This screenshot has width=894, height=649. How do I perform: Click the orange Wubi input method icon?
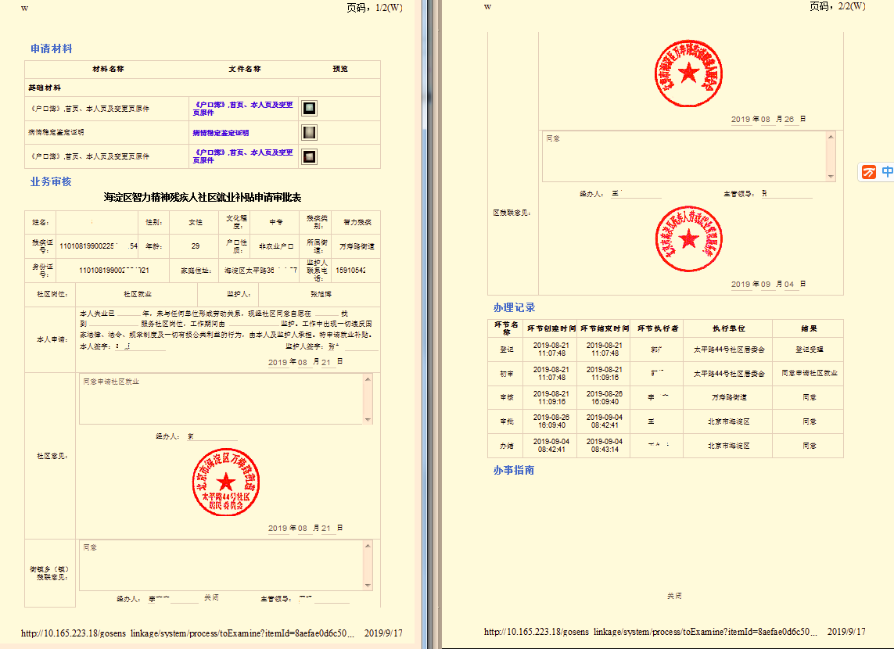(868, 172)
